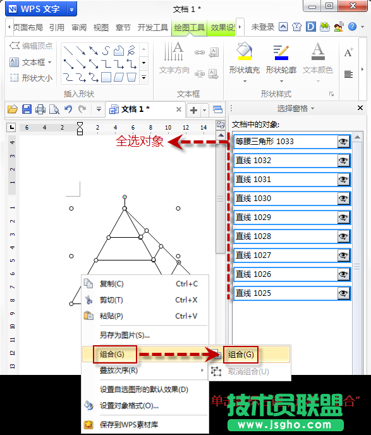Expand the shape gallery more arrow
The image size is (371, 435).
(x=143, y=77)
